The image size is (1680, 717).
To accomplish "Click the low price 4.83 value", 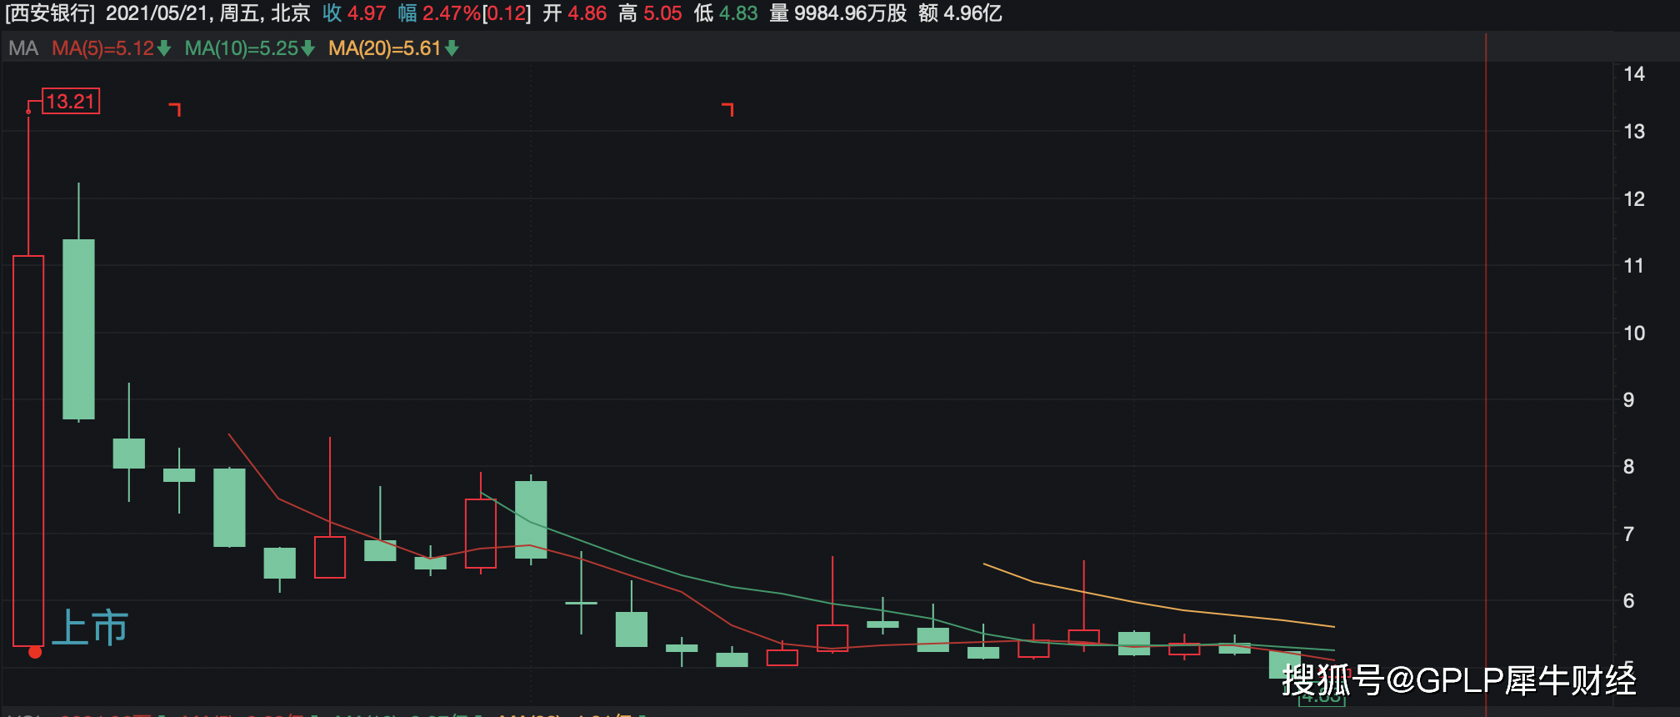I will (738, 13).
